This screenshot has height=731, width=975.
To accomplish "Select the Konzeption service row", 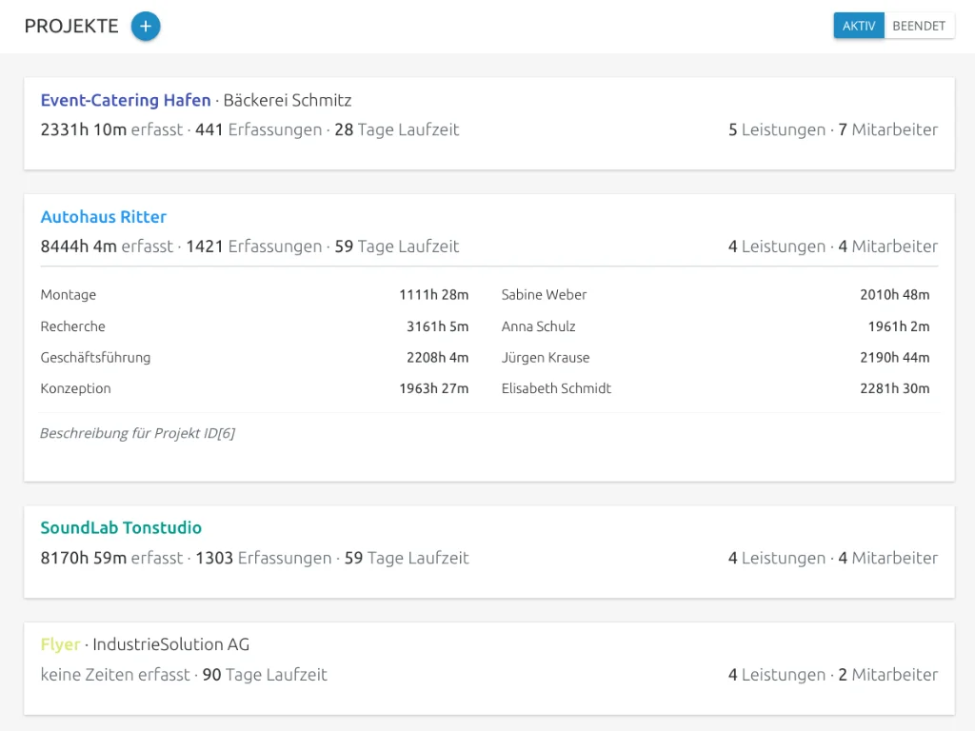I will [x=254, y=388].
